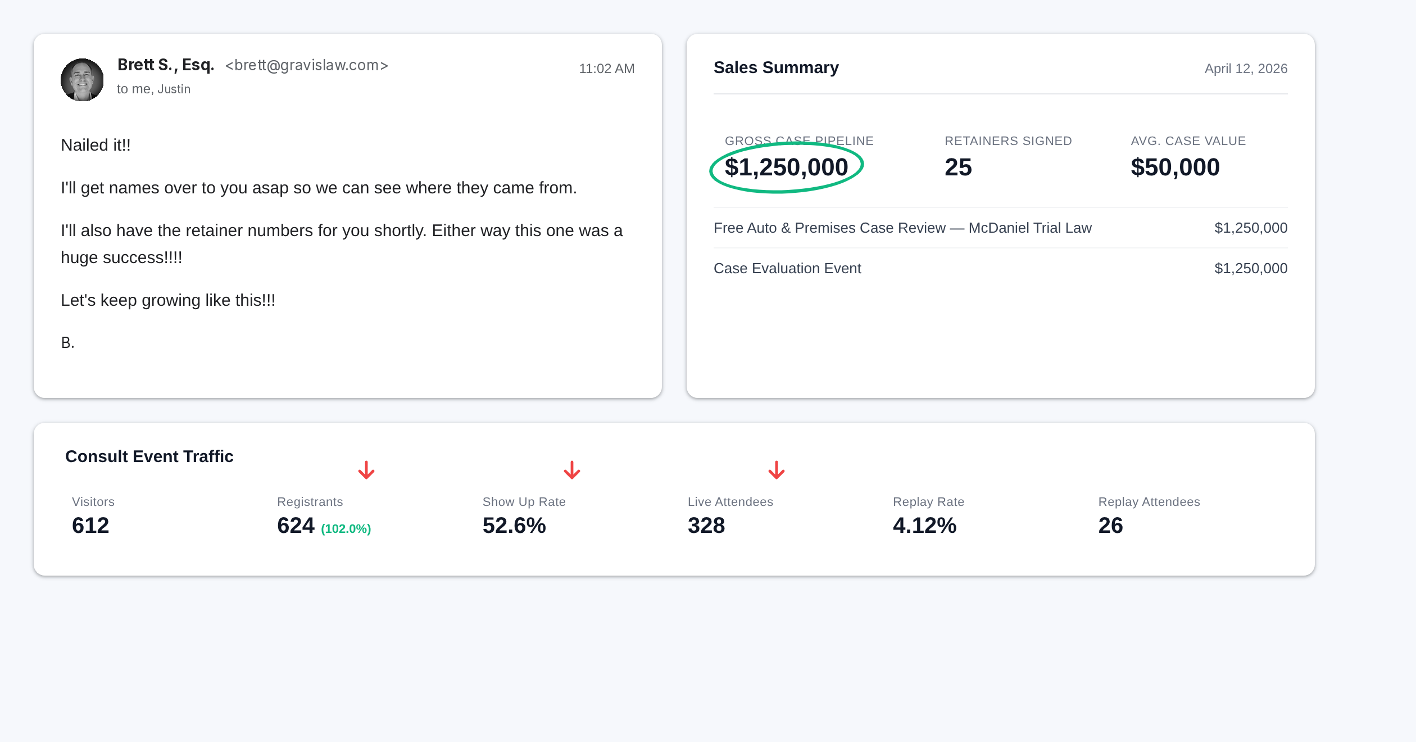Image resolution: width=1416 pixels, height=742 pixels.
Task: Click the $50,000 average case value
Action: 1175,168
